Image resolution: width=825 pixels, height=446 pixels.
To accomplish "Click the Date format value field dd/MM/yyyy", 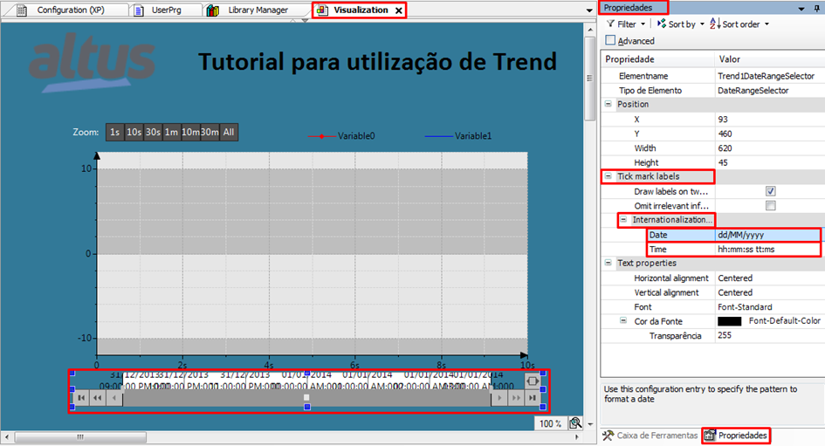I will pos(767,235).
